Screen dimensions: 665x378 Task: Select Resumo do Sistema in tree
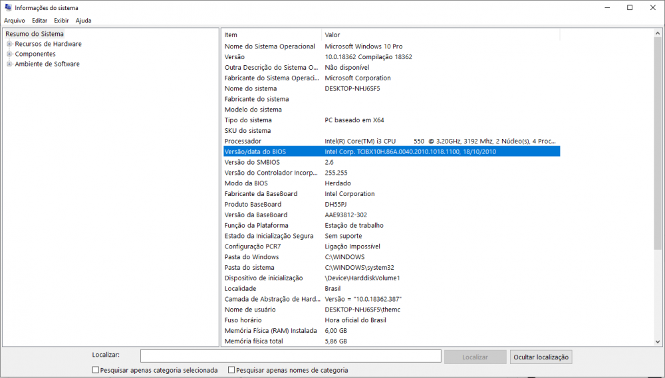click(x=35, y=34)
